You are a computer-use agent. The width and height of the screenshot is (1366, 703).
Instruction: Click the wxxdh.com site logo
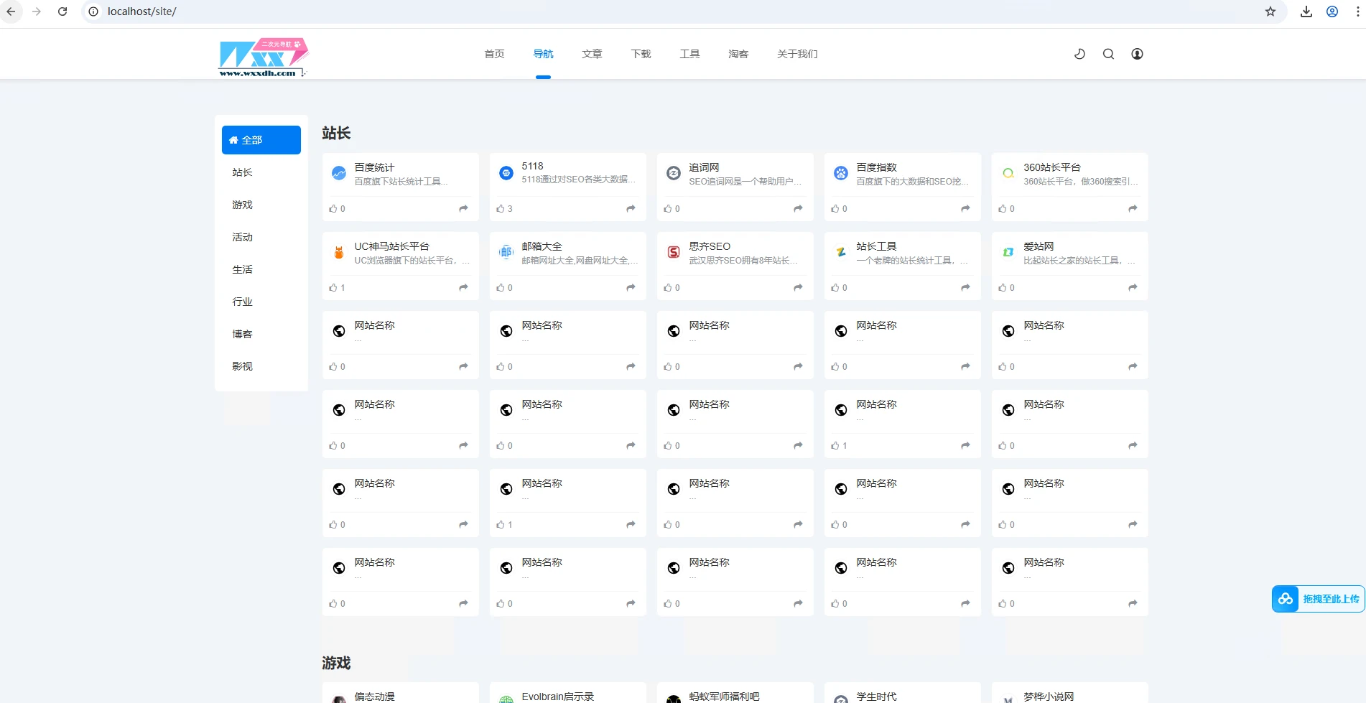tap(263, 57)
